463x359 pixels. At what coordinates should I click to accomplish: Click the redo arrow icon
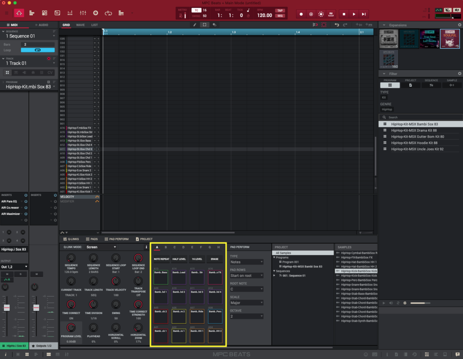coord(345,25)
